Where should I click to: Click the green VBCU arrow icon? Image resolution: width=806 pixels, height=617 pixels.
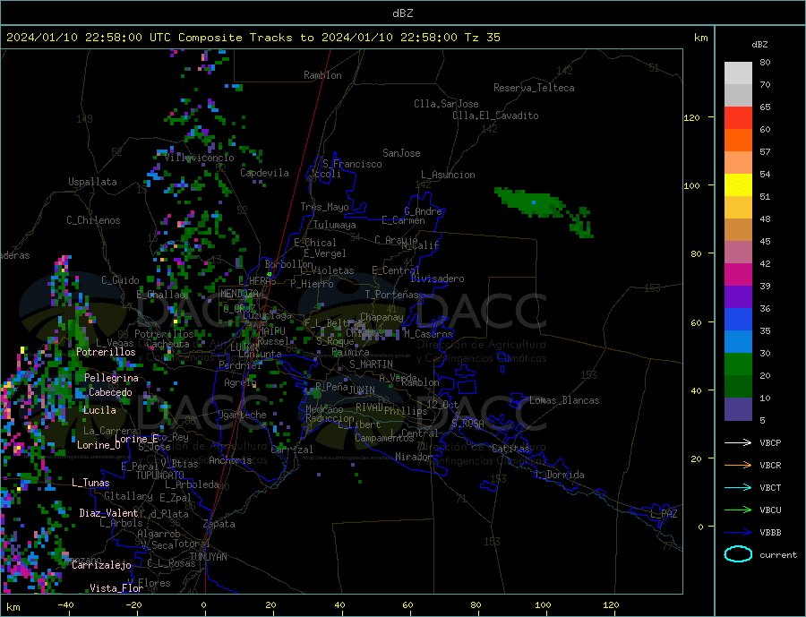point(738,510)
